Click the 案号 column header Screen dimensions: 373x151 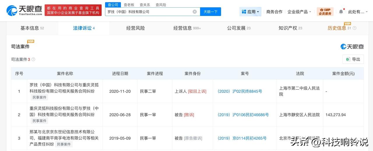245,74
